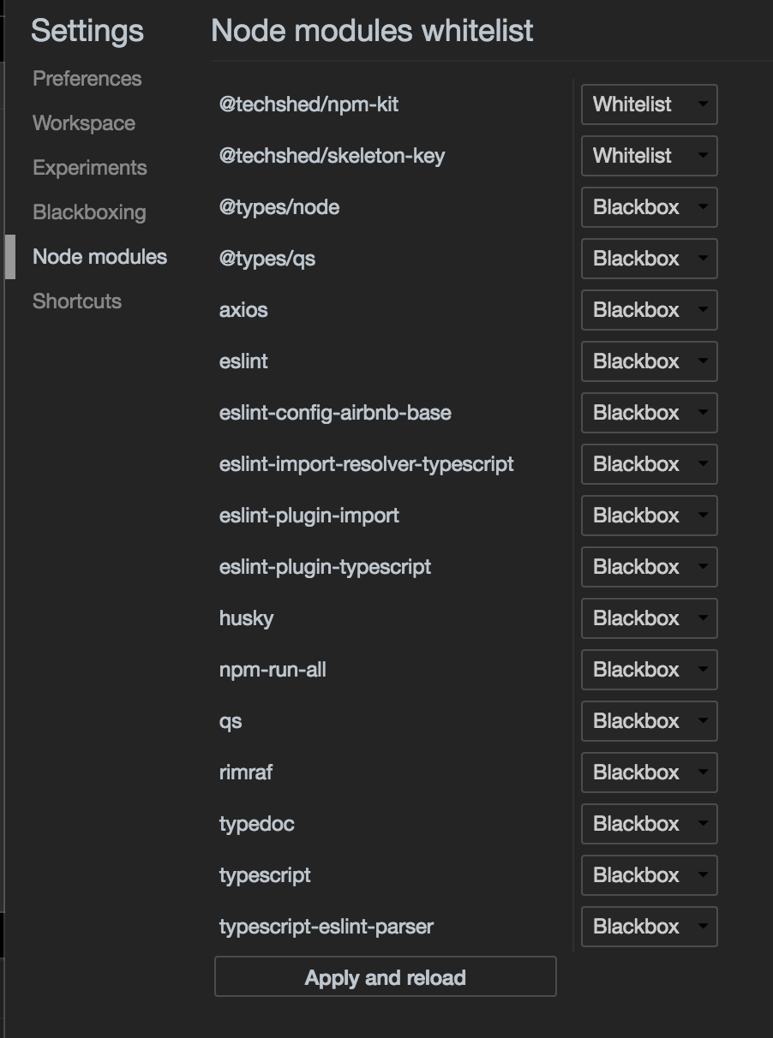Viewport: 773px width, 1038px height.
Task: Expand the Blackbox dropdown for @types/node
Action: click(x=649, y=207)
